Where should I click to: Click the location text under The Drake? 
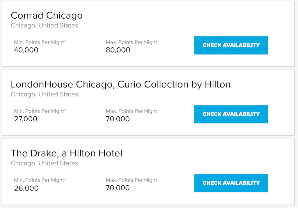(x=44, y=163)
